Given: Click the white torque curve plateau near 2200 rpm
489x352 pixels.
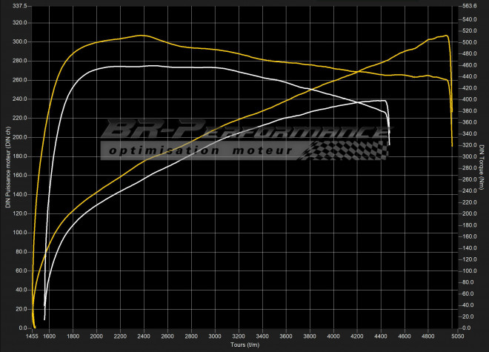Looking at the screenshot, I should 119,67.
